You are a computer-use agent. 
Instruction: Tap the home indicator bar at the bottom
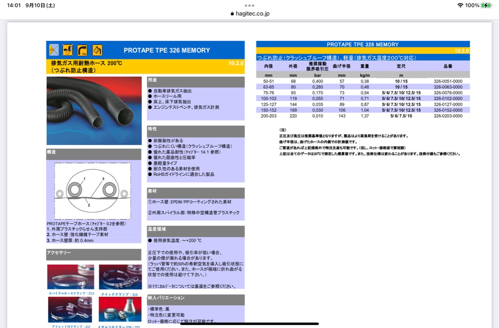click(249, 324)
